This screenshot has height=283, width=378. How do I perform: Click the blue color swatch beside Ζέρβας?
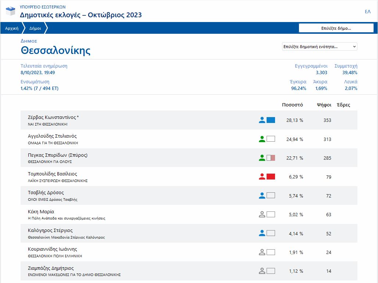coord(271,120)
